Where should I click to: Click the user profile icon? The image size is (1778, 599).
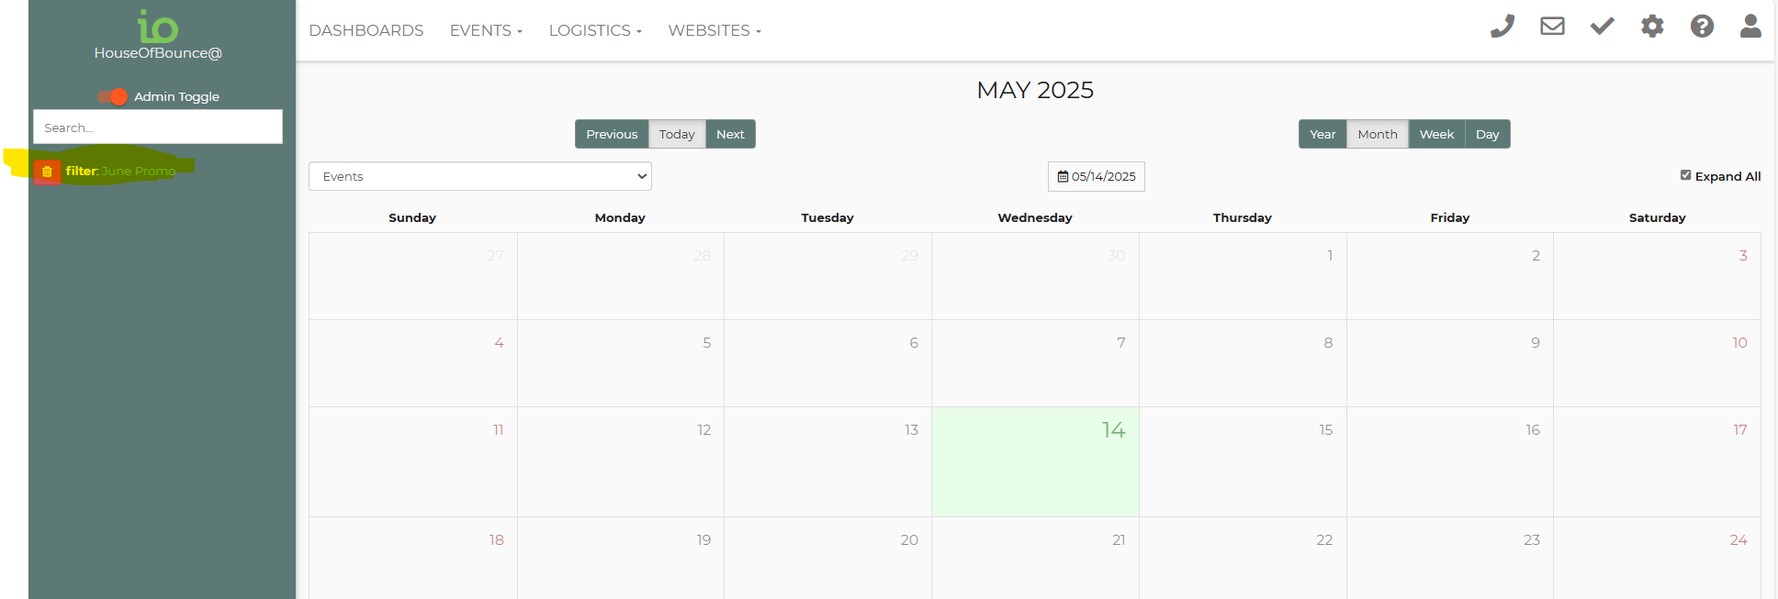tap(1750, 27)
